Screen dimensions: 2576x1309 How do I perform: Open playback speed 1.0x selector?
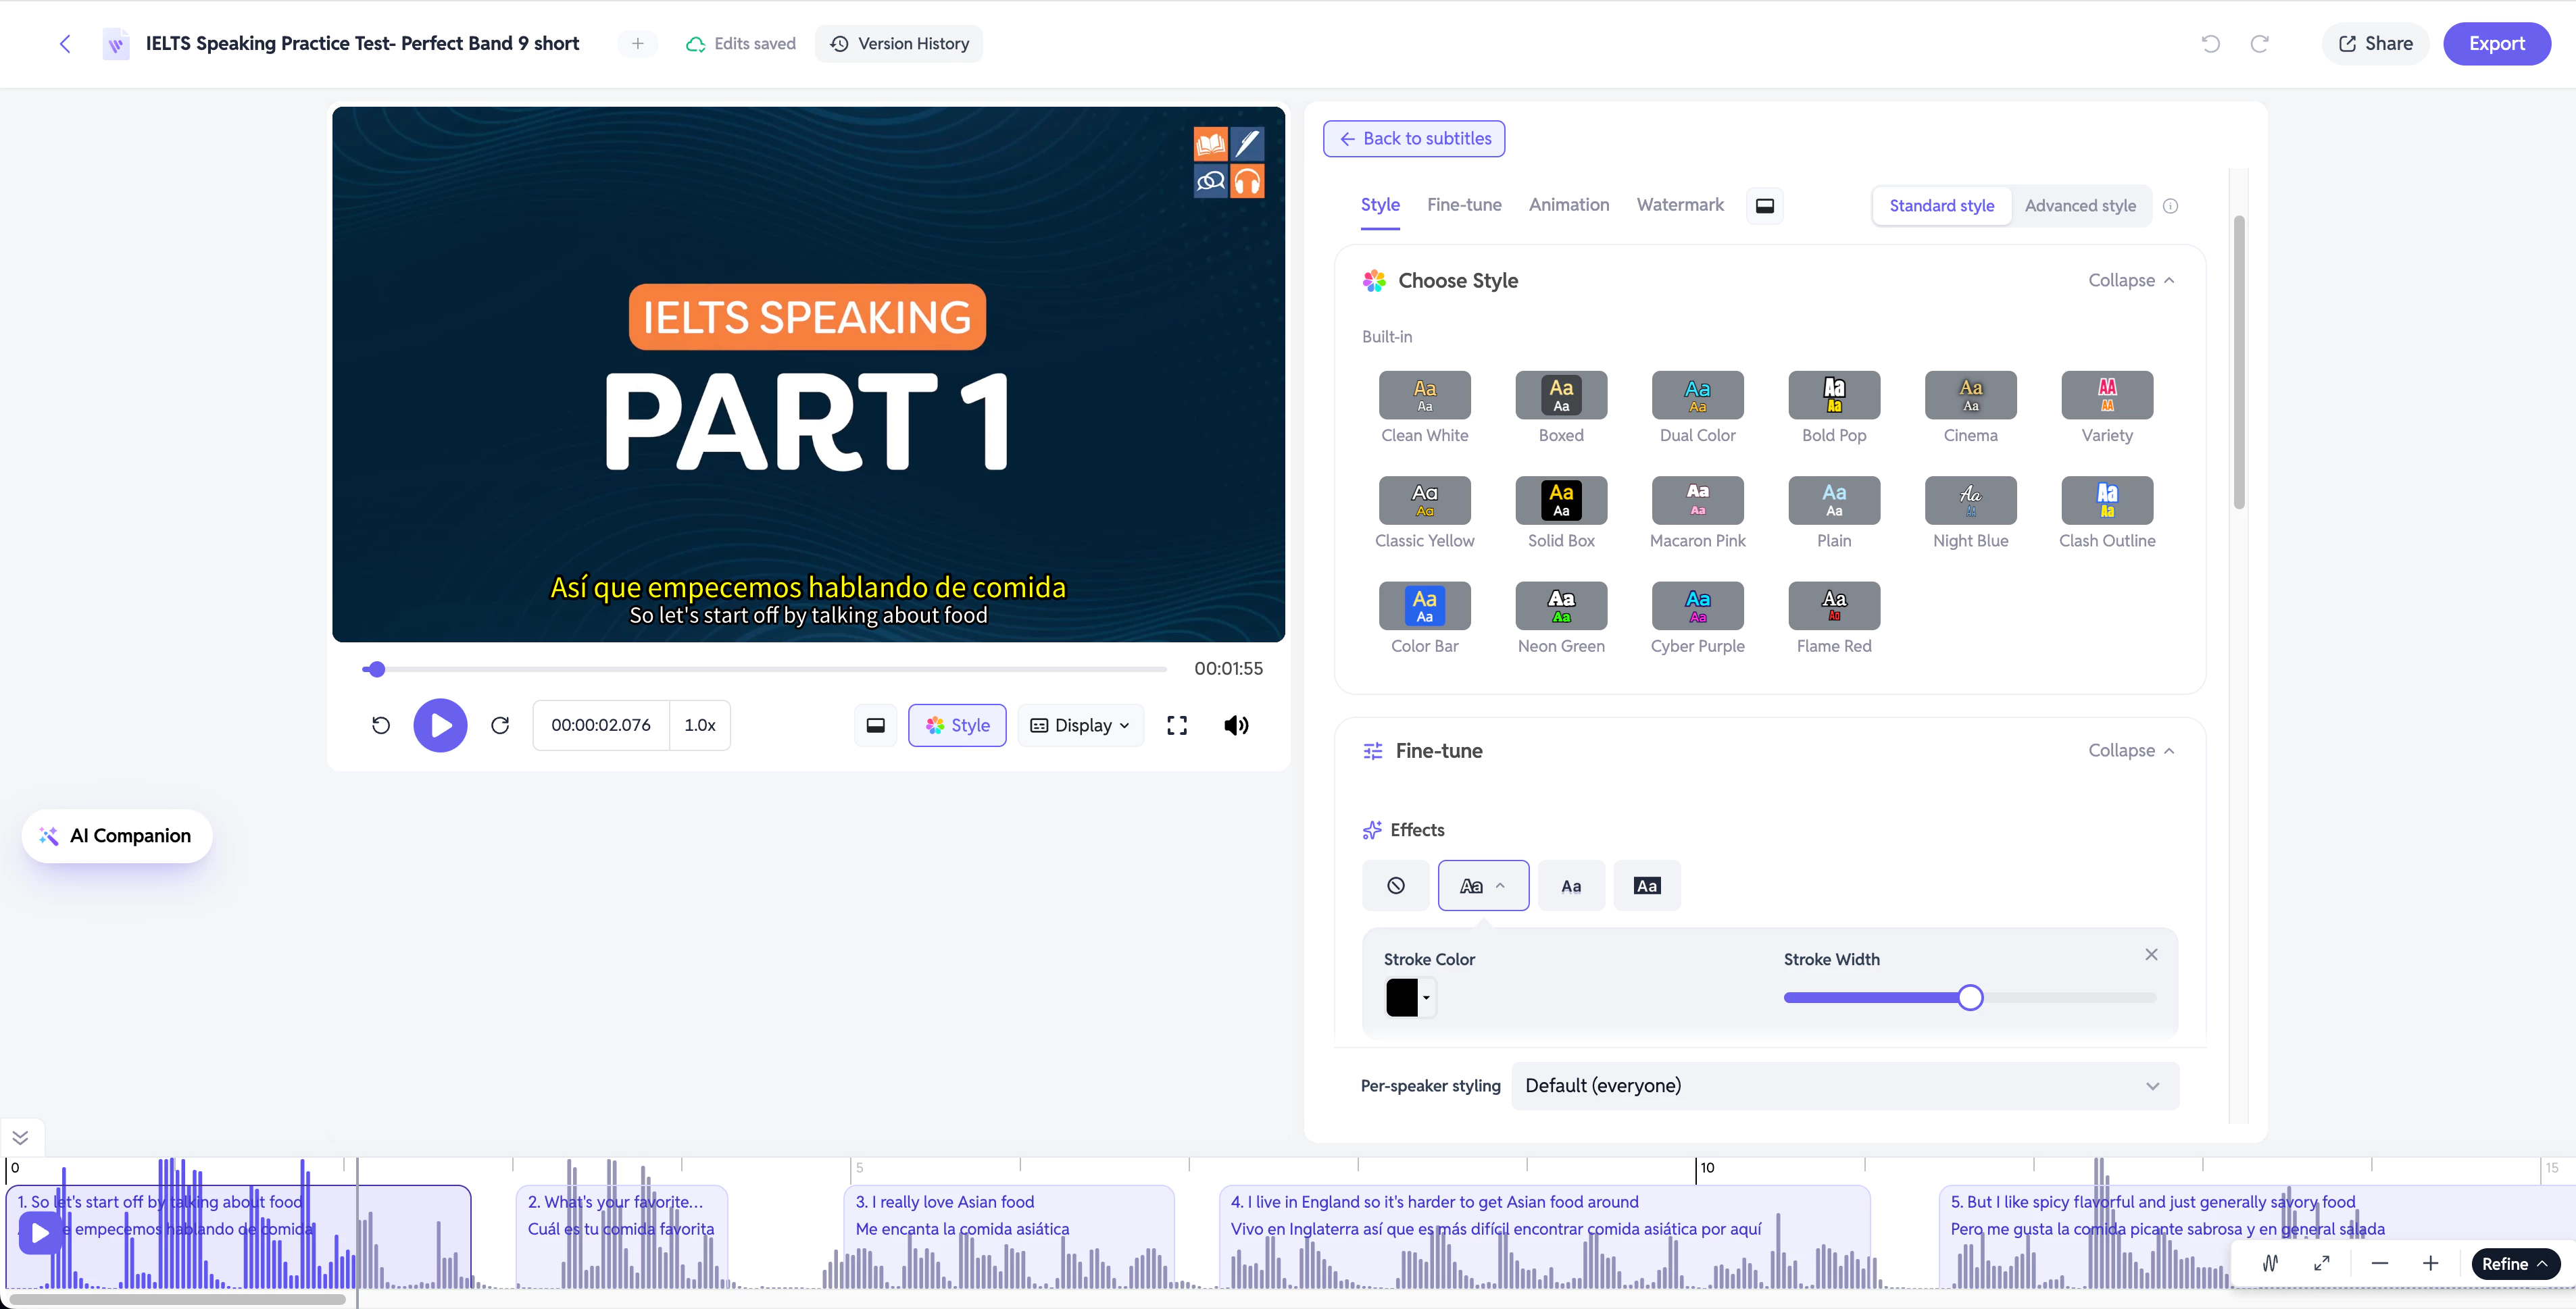(x=700, y=725)
